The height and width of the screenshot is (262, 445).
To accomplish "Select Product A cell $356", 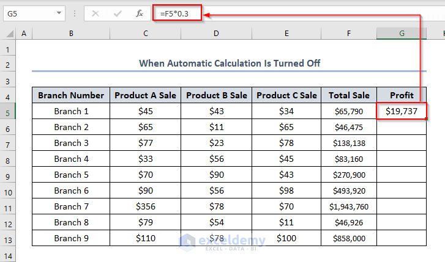I will point(145,206).
